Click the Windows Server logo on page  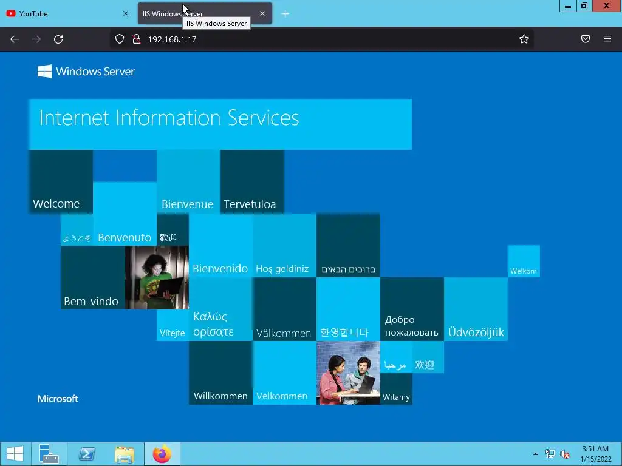click(86, 72)
